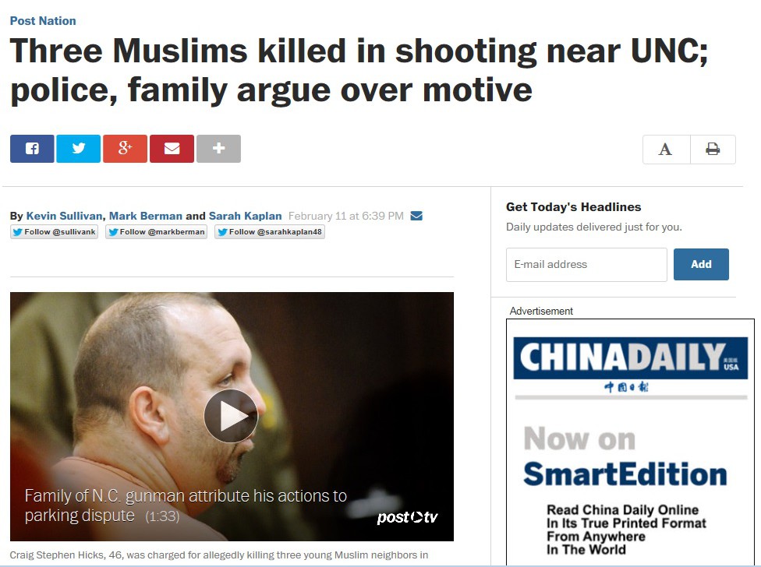Open the Post Nation section link
The width and height of the screenshot is (761, 567).
(x=43, y=21)
